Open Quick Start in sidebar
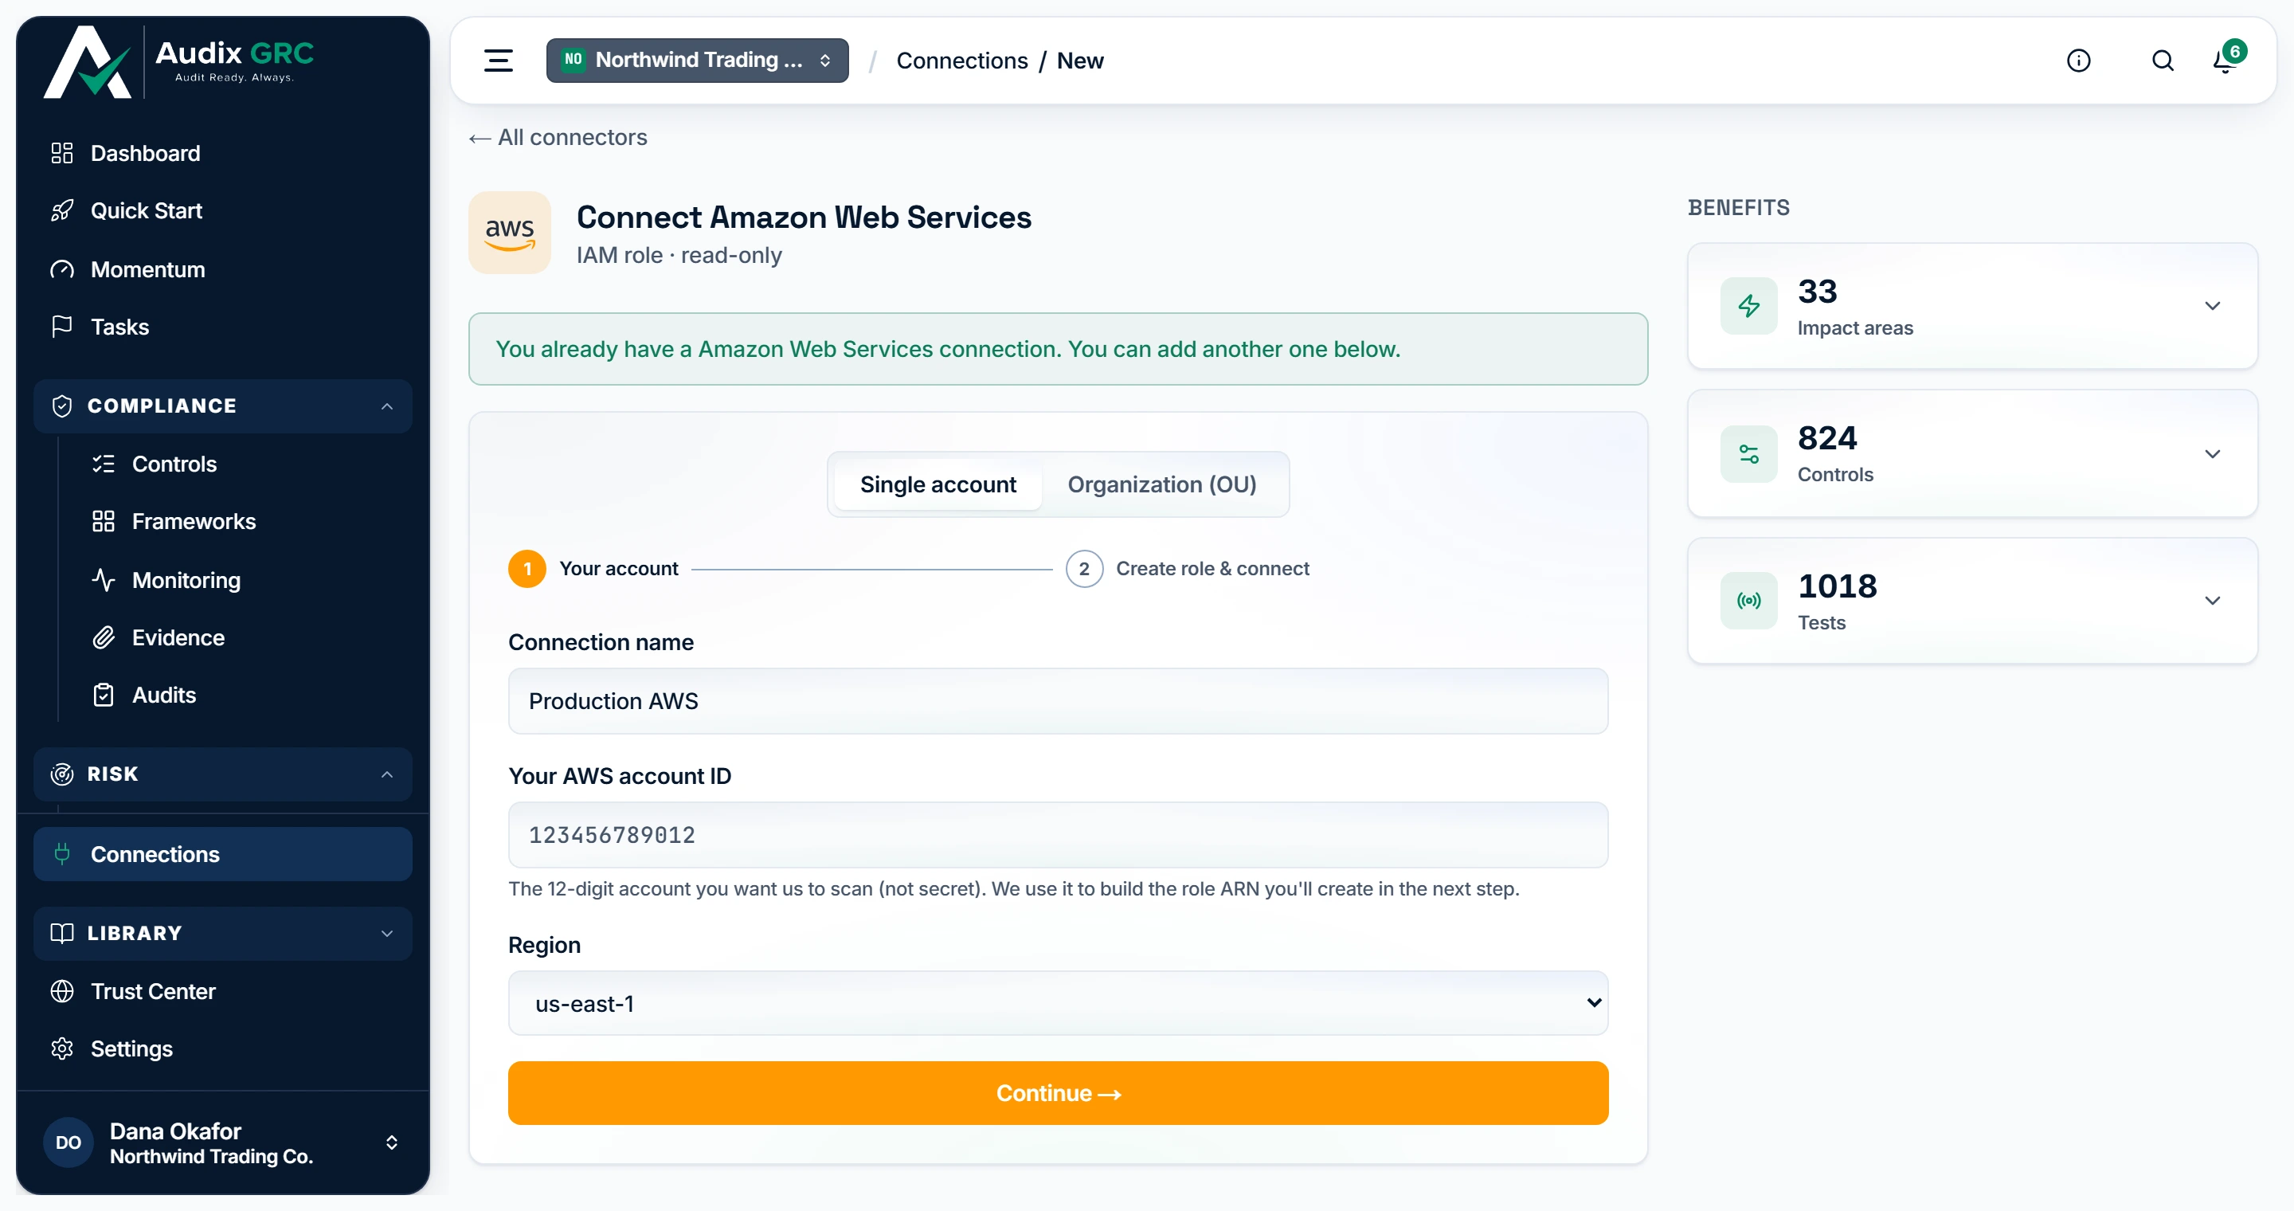The width and height of the screenshot is (2294, 1211). coord(146,211)
